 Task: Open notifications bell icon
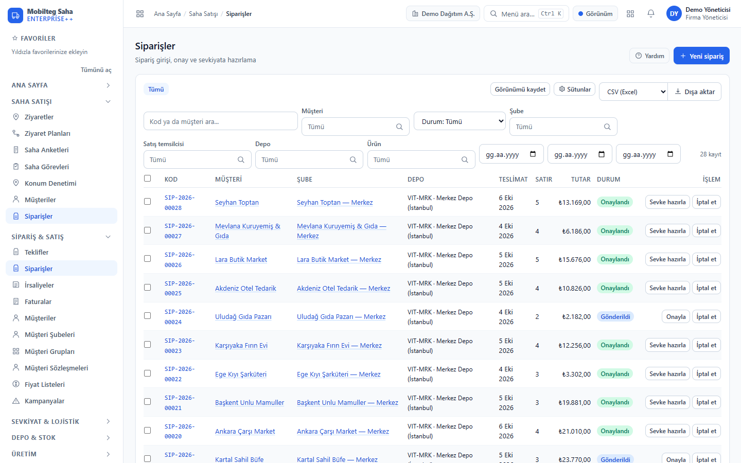650,14
